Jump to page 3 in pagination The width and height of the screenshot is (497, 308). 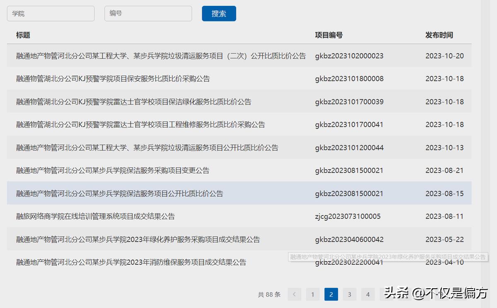[349, 294]
